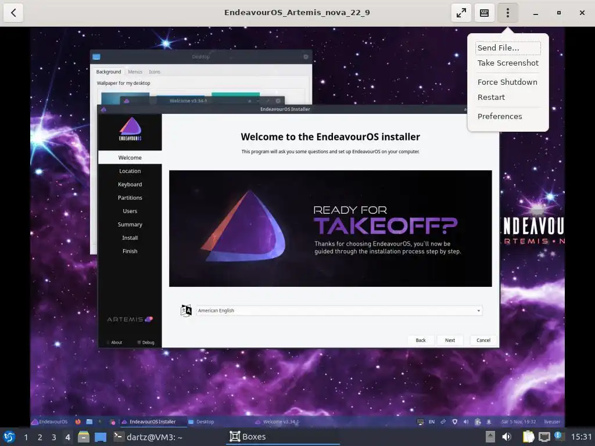Viewport: 595px width, 446px height.
Task: Open the liveuser menu in guest panel
Action: [x=552, y=422]
